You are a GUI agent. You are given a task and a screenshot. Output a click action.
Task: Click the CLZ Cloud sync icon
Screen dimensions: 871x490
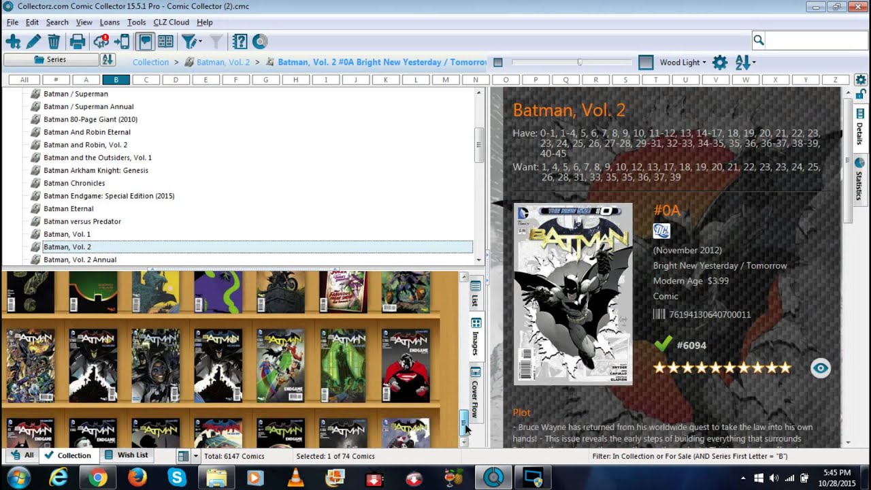point(101,42)
